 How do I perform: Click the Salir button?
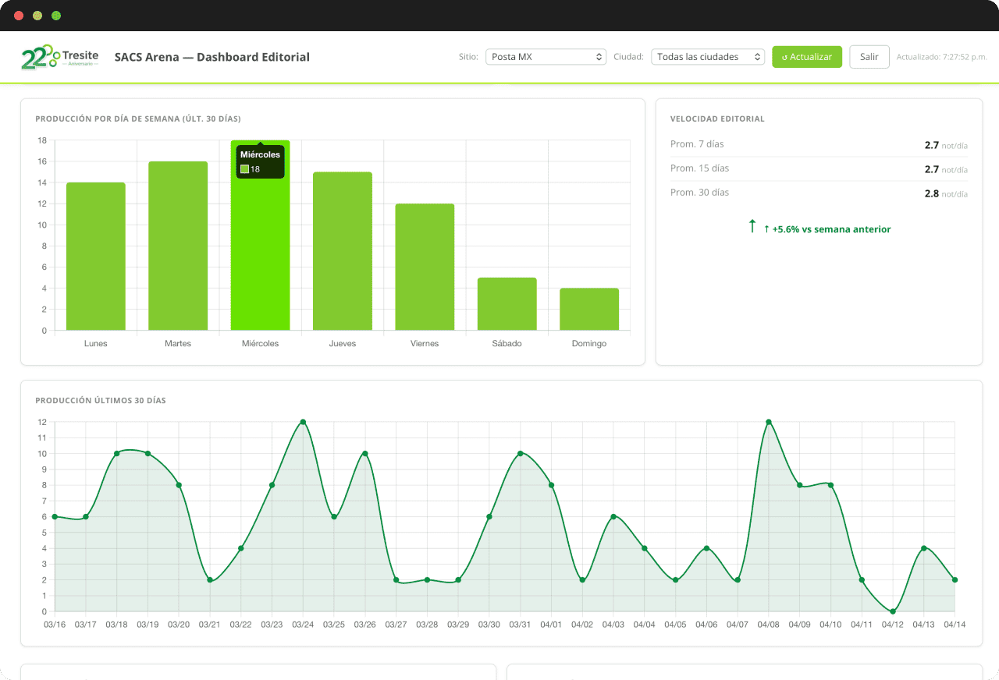click(x=869, y=57)
